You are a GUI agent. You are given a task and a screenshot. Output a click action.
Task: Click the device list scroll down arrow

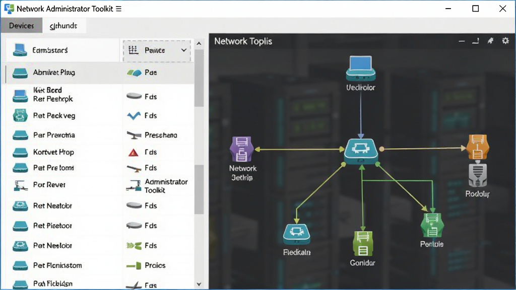199,284
